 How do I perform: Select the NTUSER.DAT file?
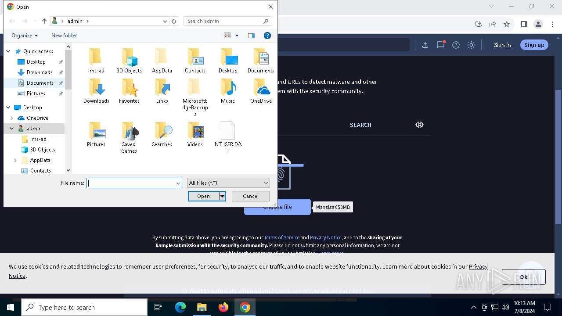pos(228,138)
